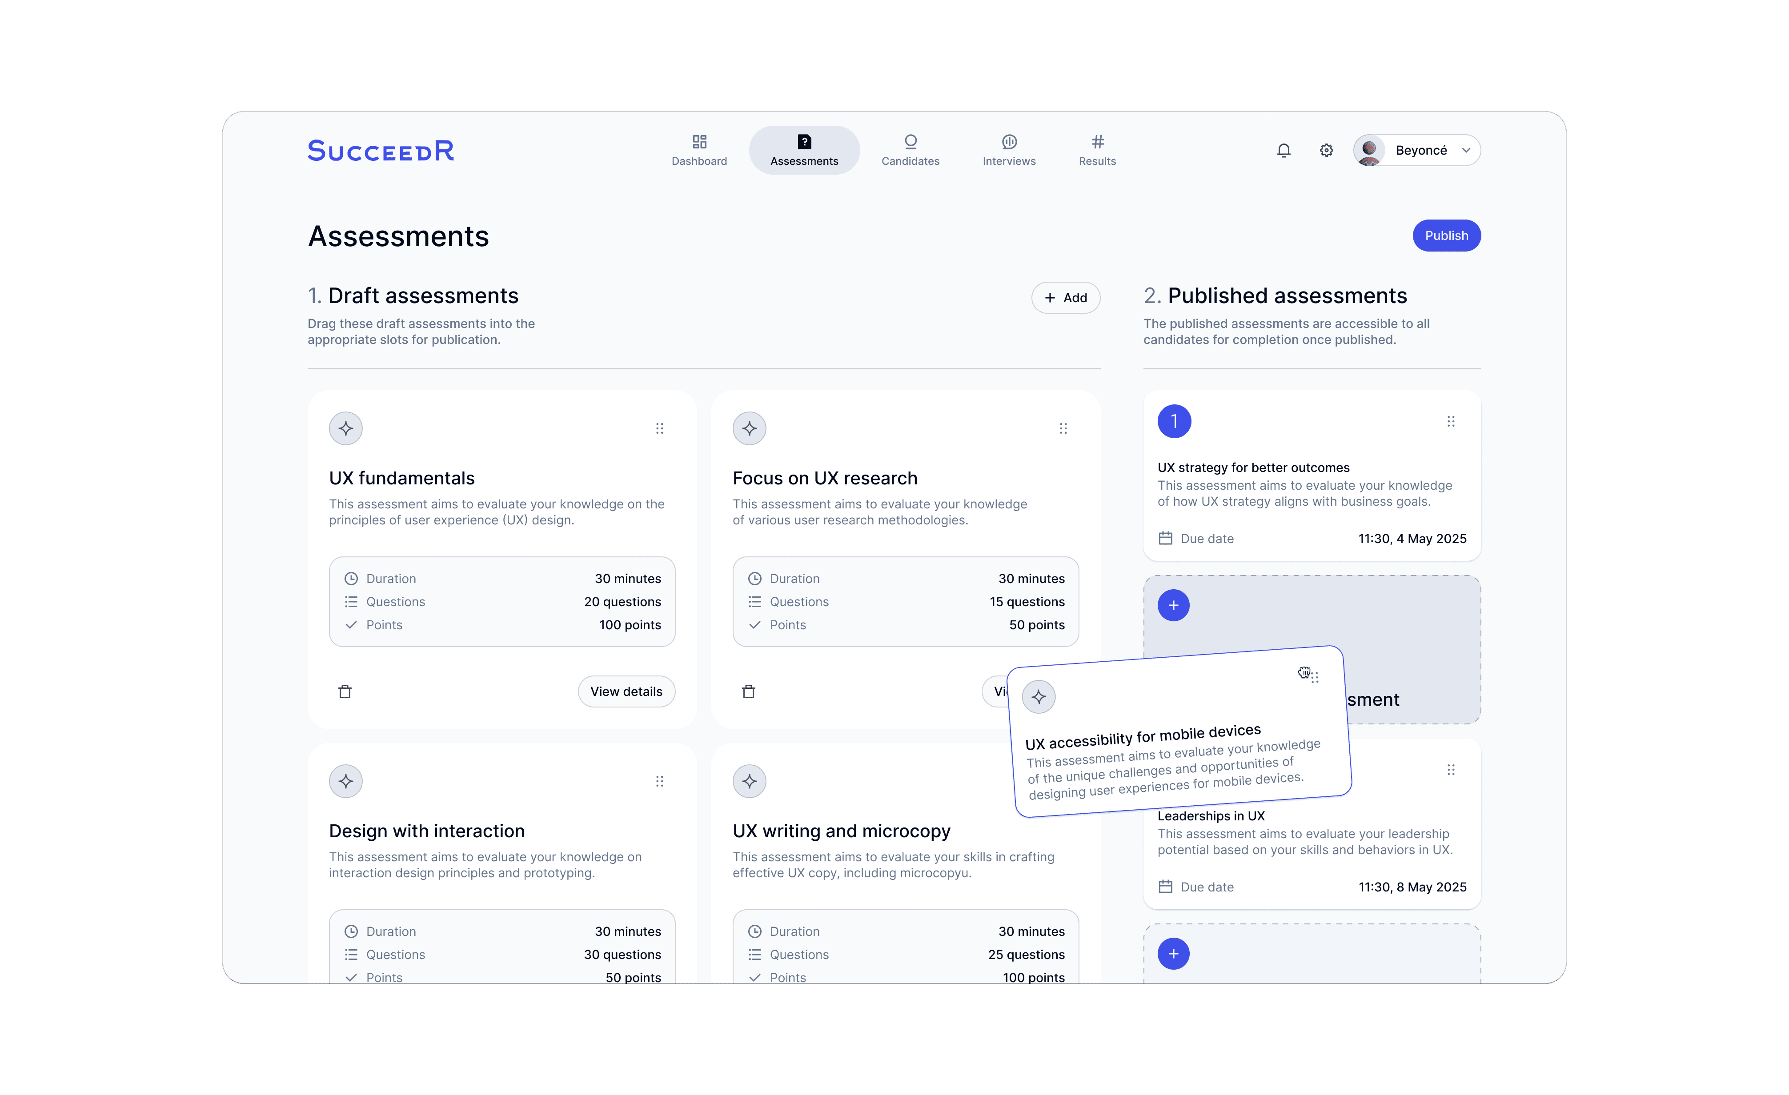Open the Results tab
Image resolution: width=1789 pixels, height=1095 pixels.
[x=1097, y=150]
